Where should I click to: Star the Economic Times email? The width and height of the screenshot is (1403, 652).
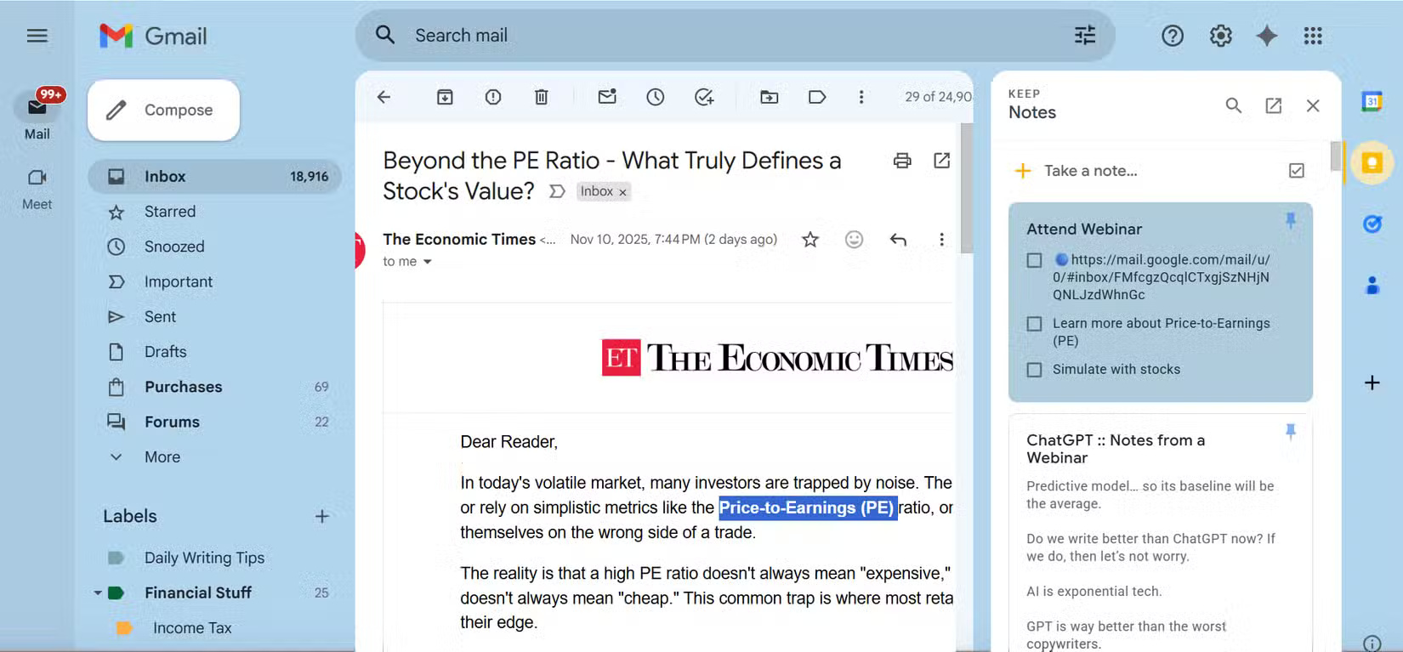coord(810,240)
